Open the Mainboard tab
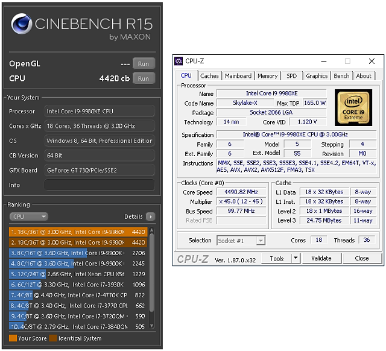386x351 pixels. coord(238,76)
